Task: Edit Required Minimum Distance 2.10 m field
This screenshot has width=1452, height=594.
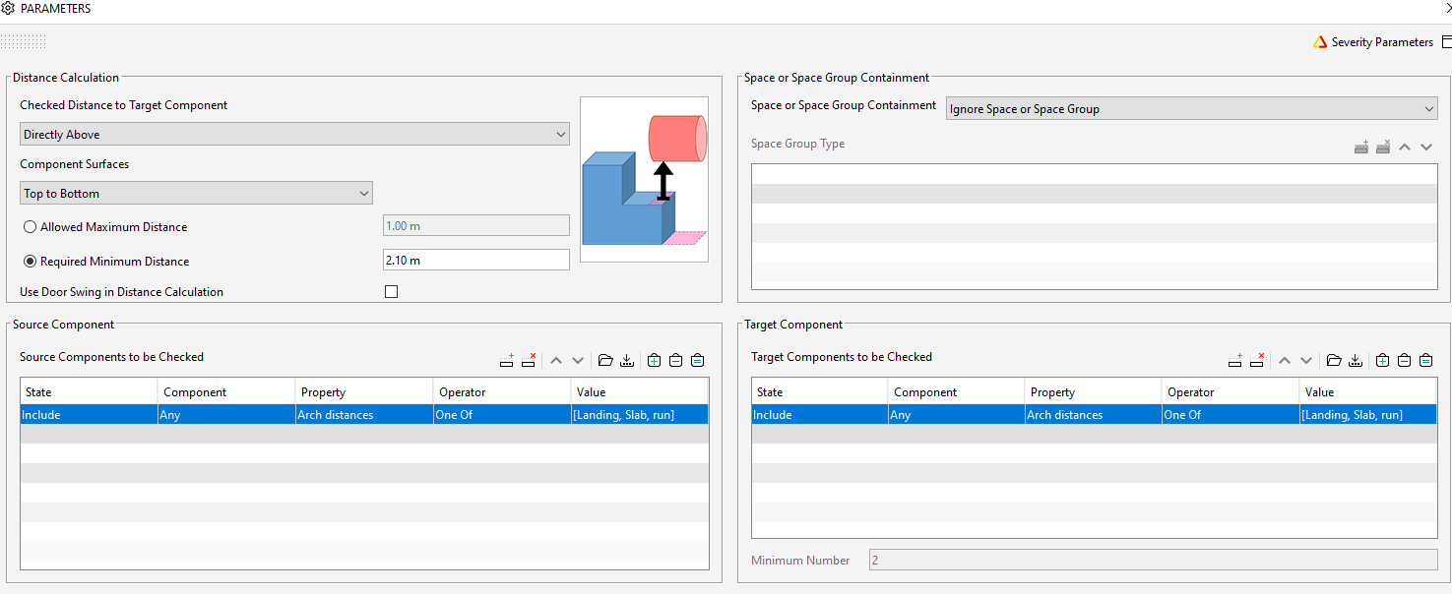Action: point(475,261)
